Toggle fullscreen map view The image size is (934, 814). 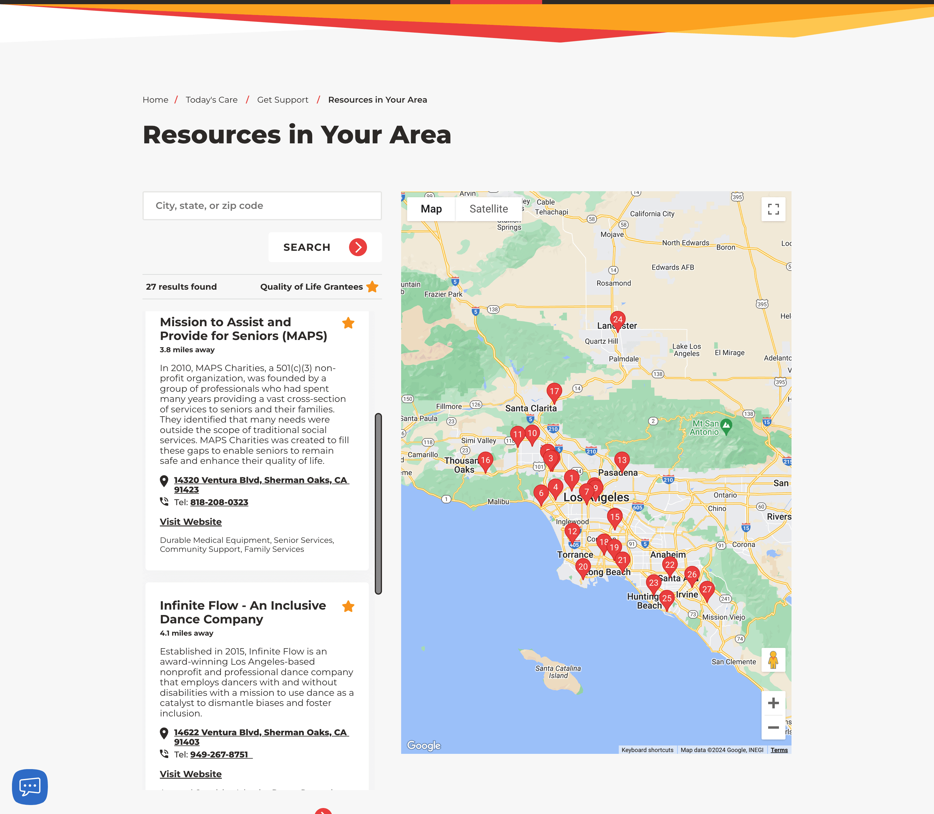(x=773, y=209)
